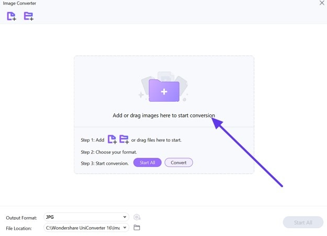Browse file location folder icon
This screenshot has width=327, height=236.
click(137, 228)
